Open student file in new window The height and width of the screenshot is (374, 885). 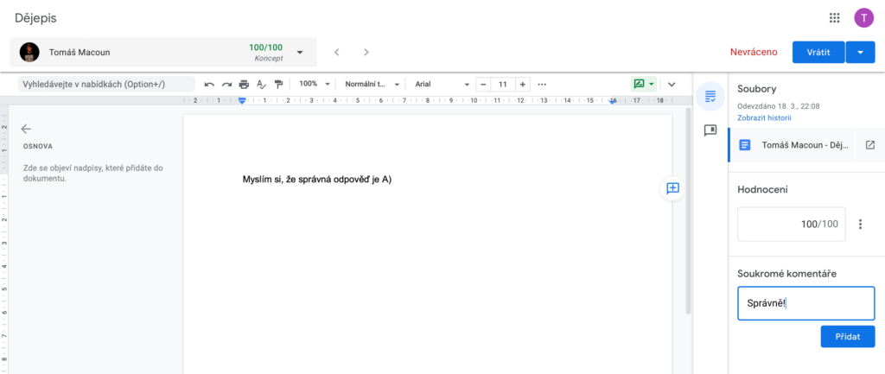pos(869,145)
